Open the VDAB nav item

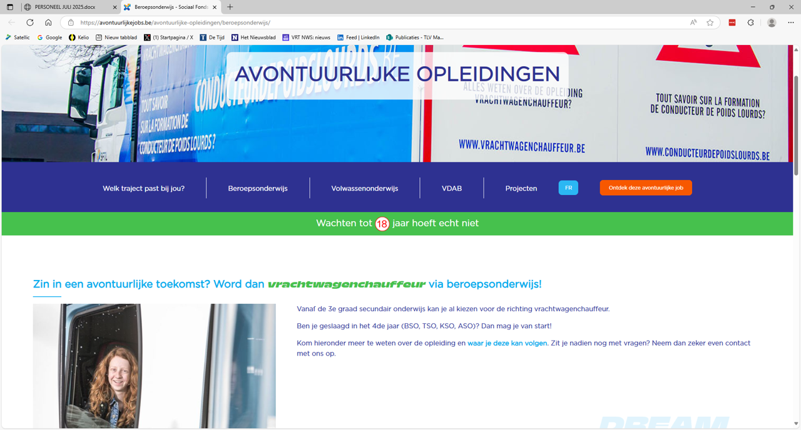coord(452,188)
